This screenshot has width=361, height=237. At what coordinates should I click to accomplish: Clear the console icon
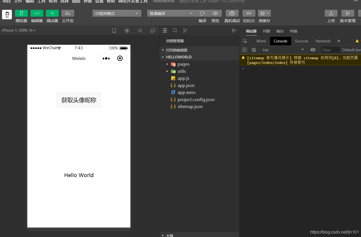(254, 50)
